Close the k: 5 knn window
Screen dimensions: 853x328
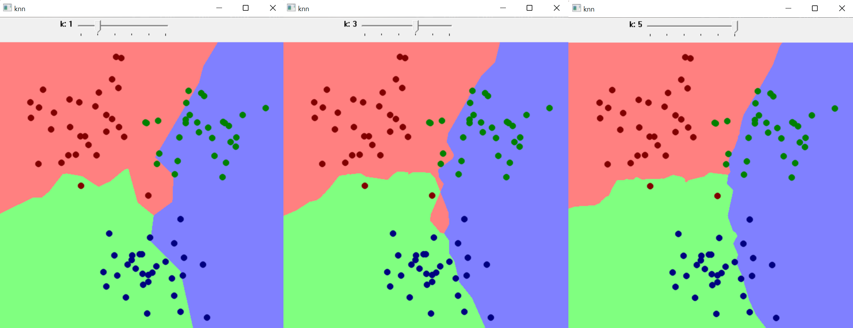click(842, 8)
